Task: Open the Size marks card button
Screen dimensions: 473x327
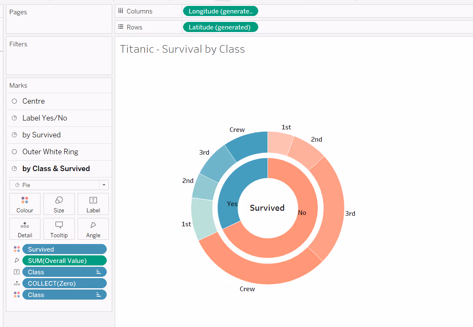Action: (59, 204)
